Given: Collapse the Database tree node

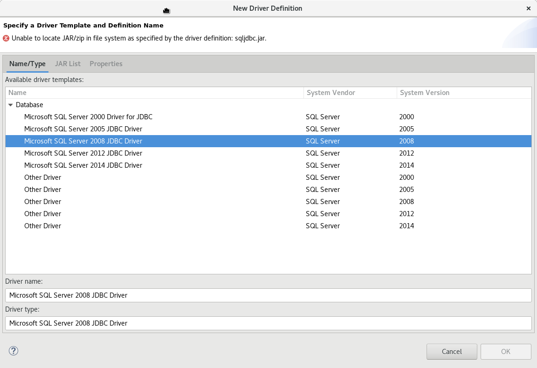Looking at the screenshot, I should pos(11,105).
